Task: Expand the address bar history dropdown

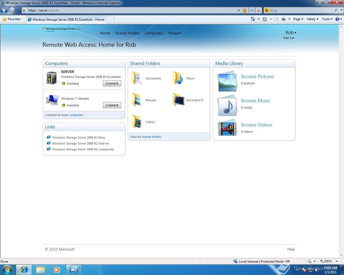Action: click(239, 10)
